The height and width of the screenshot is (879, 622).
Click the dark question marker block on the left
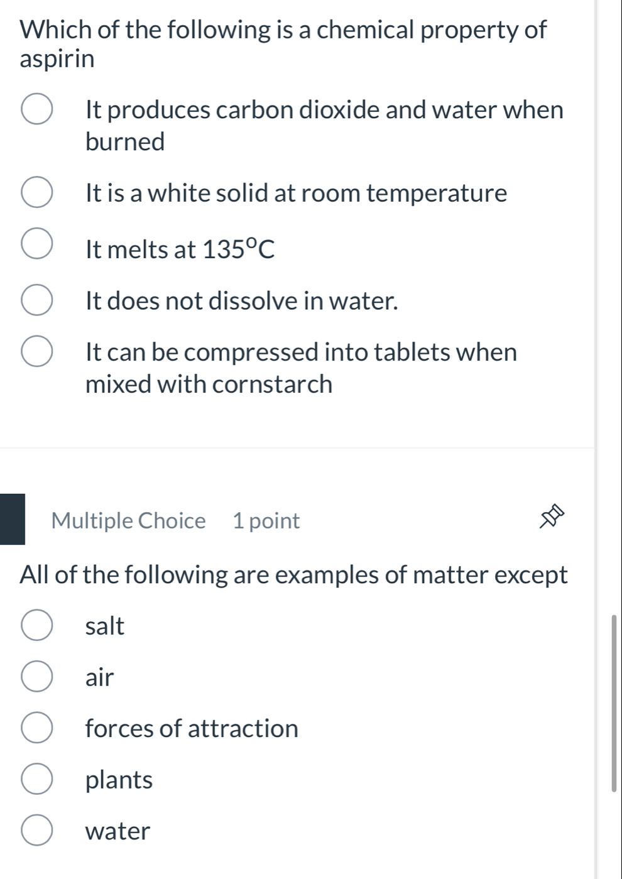pos(12,519)
